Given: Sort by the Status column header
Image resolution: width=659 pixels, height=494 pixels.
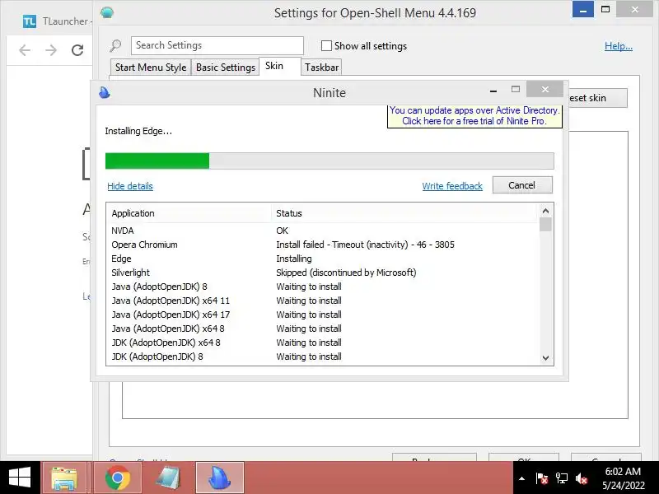Looking at the screenshot, I should (404, 213).
